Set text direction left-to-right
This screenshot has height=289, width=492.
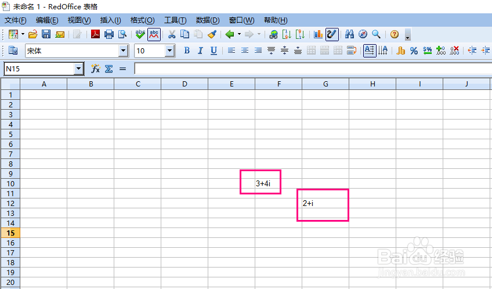370,50
